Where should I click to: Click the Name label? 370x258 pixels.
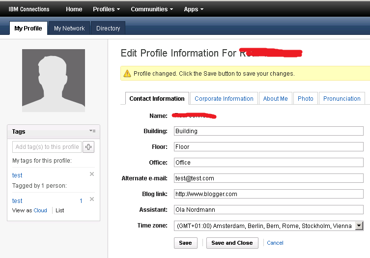tap(158, 116)
